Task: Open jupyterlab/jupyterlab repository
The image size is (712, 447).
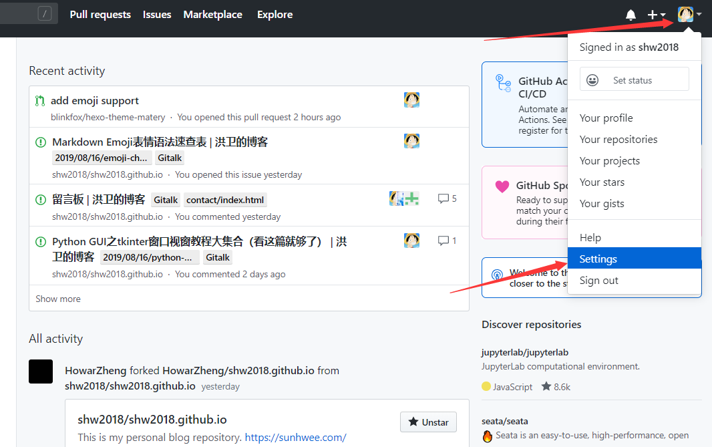Action: [525, 353]
